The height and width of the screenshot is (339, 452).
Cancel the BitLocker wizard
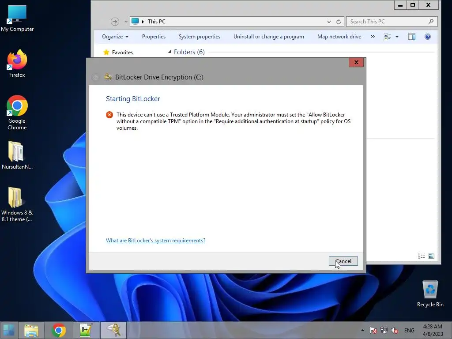pyautogui.click(x=343, y=261)
